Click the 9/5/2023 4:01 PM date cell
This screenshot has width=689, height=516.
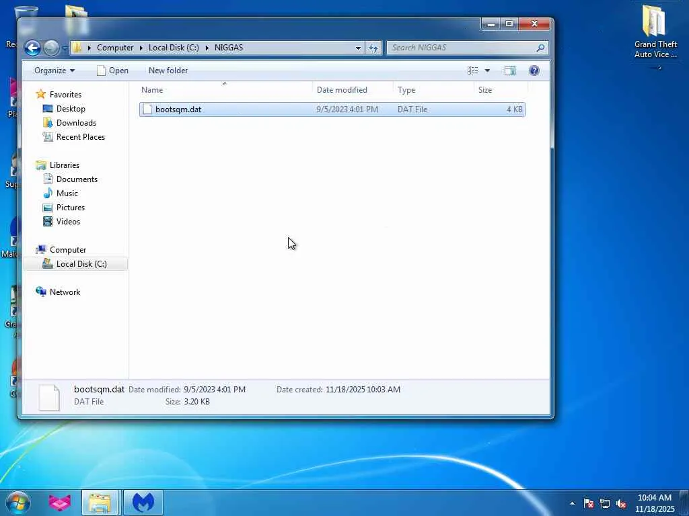click(347, 110)
